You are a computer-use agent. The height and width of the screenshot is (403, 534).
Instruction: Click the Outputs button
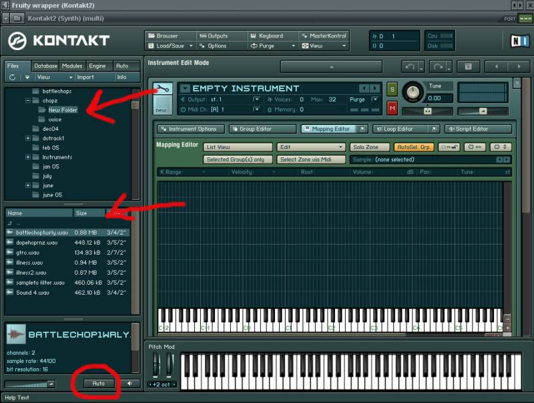tap(222, 36)
